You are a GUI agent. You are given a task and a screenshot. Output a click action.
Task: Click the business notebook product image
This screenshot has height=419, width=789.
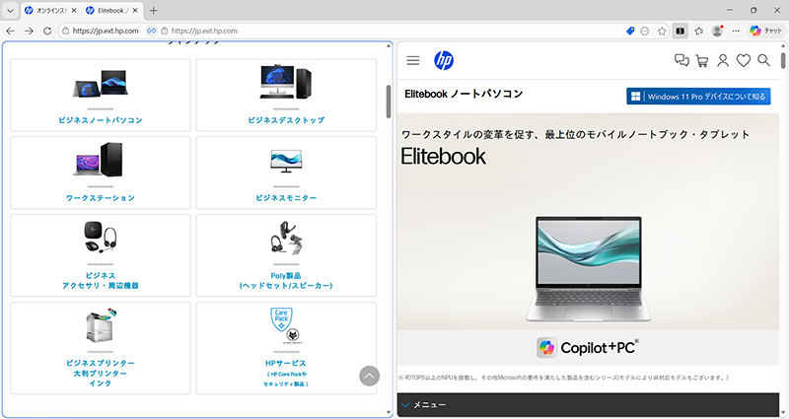[101, 84]
